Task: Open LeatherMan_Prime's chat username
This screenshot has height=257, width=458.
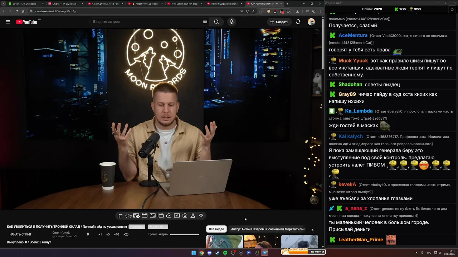Action: click(x=361, y=240)
